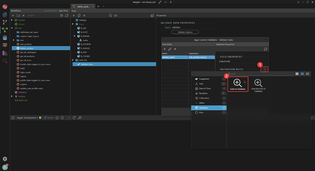Select the Collections rules category
Viewport: 315px width, 171px height.
click(209, 98)
